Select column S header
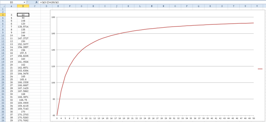This screenshot has height=122, width=266. coord(222,6)
